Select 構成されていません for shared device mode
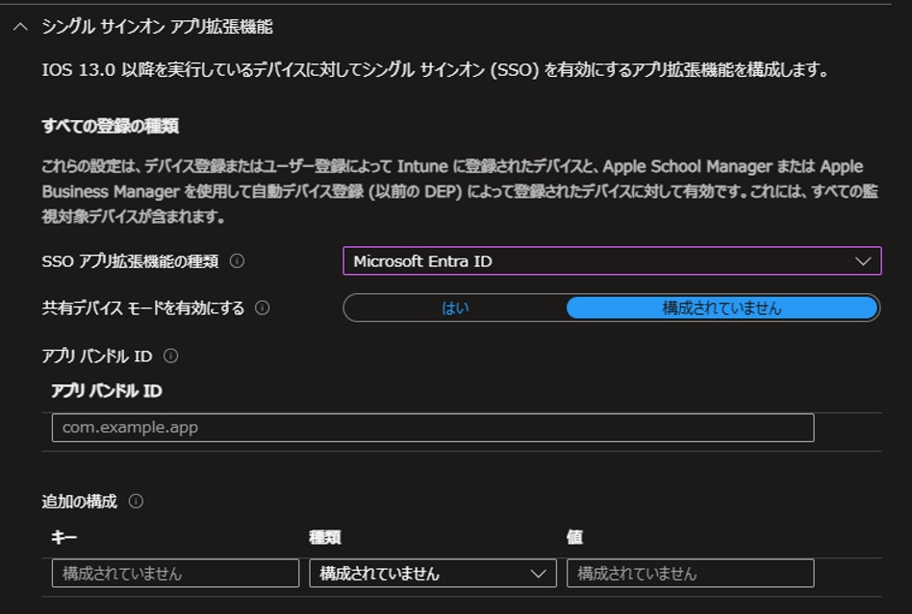 tap(722, 308)
